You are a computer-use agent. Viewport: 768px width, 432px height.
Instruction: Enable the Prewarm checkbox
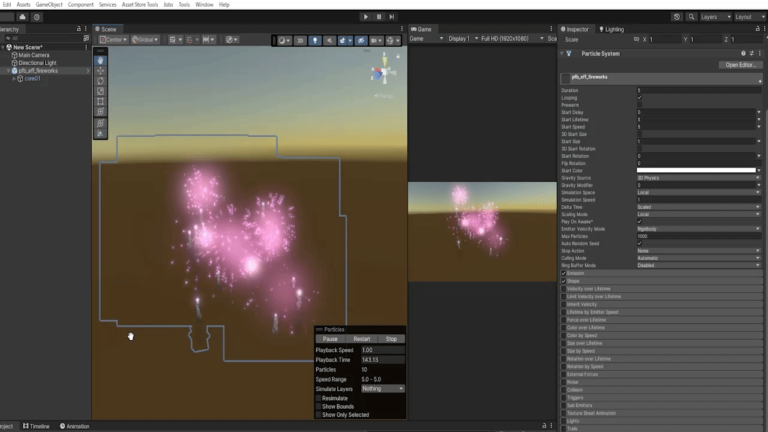639,105
